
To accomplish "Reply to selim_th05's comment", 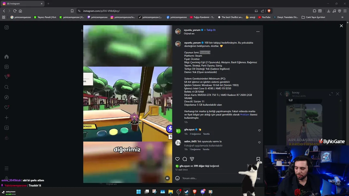I will pyautogui.click(x=206, y=149).
